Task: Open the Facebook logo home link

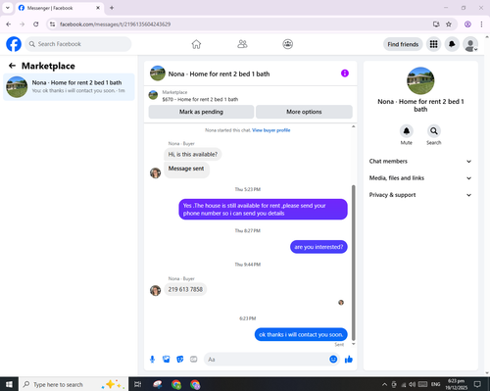Action: (14, 44)
